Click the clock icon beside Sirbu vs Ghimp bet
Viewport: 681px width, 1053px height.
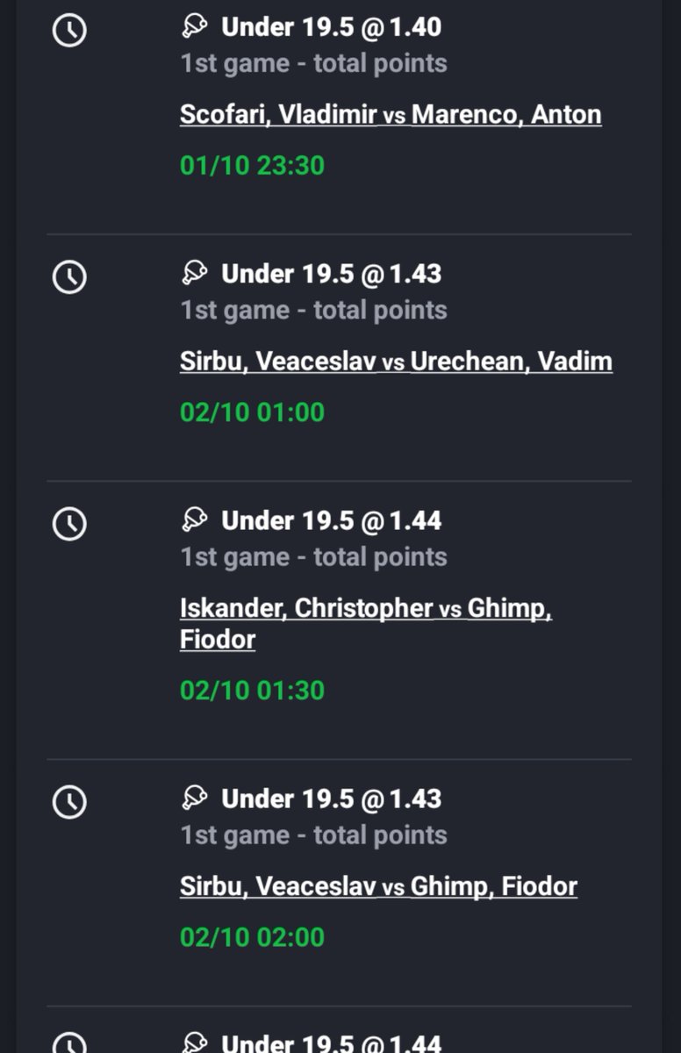click(69, 802)
